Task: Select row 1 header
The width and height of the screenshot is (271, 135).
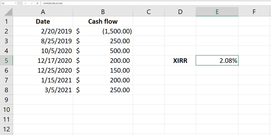Action: coord(6,21)
